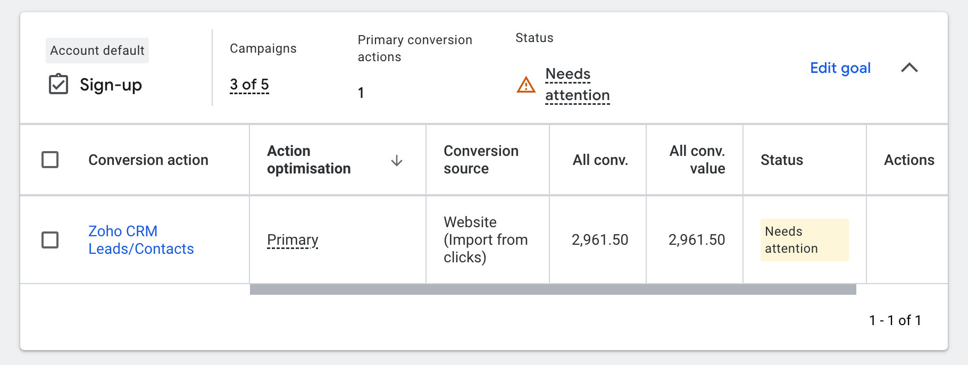Sort by Action optimisation column header

click(308, 160)
